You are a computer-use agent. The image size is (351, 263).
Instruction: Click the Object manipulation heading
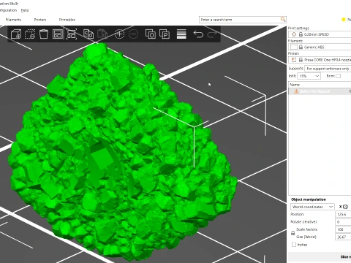tap(309, 199)
